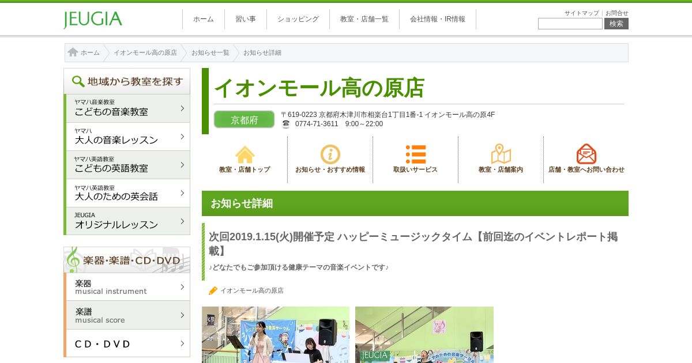Click the 楽器・楽譜・CD・DVD banner

[x=127, y=260]
